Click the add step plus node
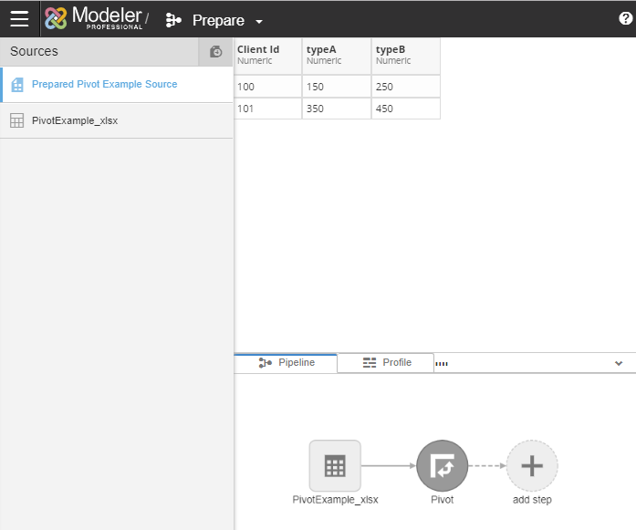The height and width of the screenshot is (530, 636). pyautogui.click(x=532, y=466)
